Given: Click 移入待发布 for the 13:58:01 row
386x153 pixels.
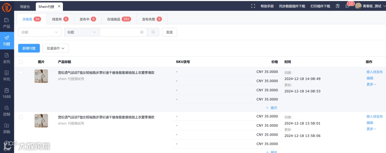Looking at the screenshot, I should [x=375, y=117].
